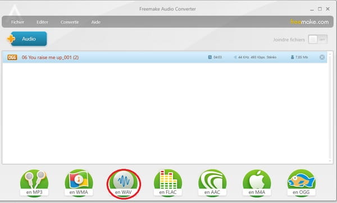Choose the en WMA output format
Image resolution: width=337 pixels, height=203 pixels.
79,183
